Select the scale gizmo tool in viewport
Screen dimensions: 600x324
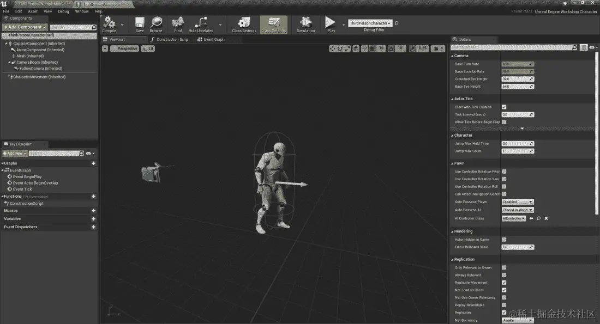[347, 48]
